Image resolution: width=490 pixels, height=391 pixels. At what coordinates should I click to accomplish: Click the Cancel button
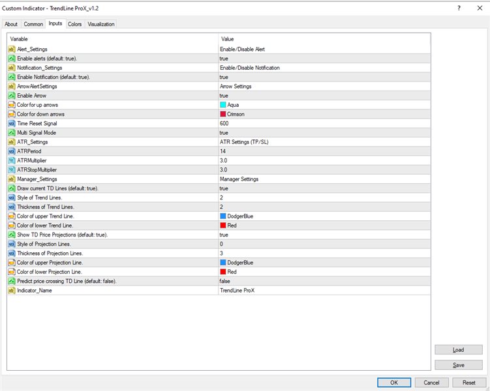431,383
